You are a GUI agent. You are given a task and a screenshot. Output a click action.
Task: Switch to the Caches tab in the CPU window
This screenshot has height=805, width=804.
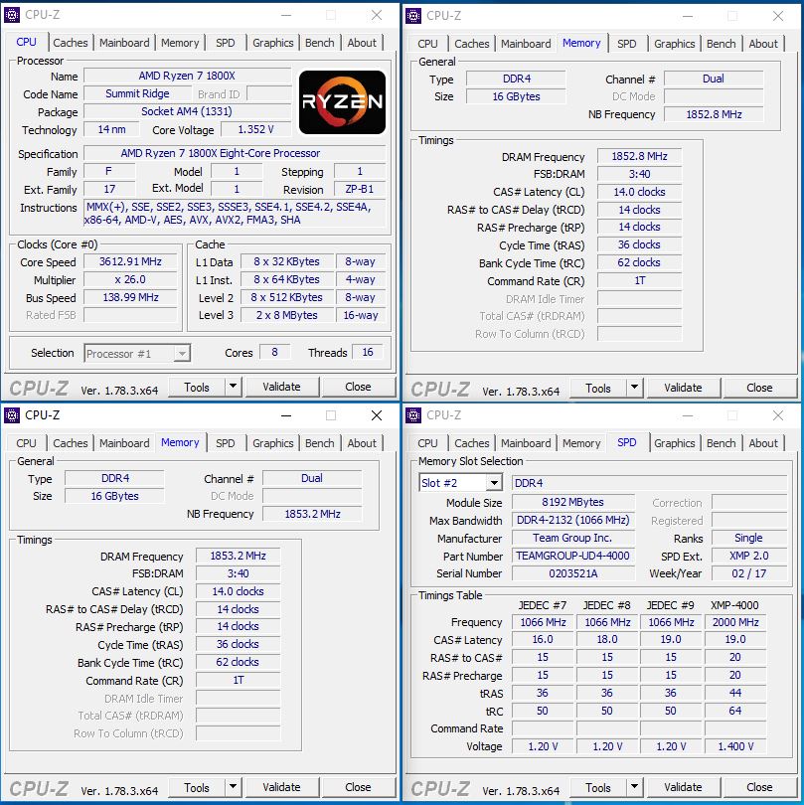71,43
